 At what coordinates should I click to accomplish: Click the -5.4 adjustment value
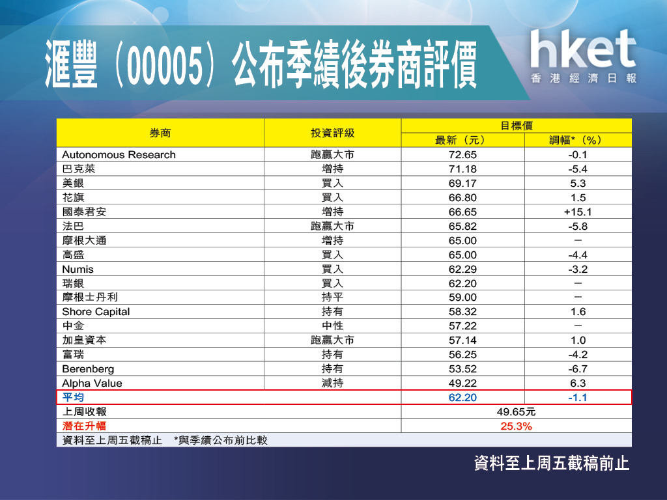point(578,169)
